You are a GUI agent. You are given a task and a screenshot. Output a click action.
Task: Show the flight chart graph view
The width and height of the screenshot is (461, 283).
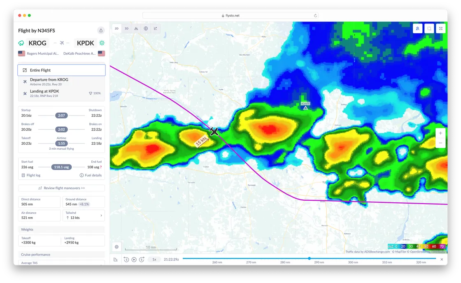pos(156,28)
